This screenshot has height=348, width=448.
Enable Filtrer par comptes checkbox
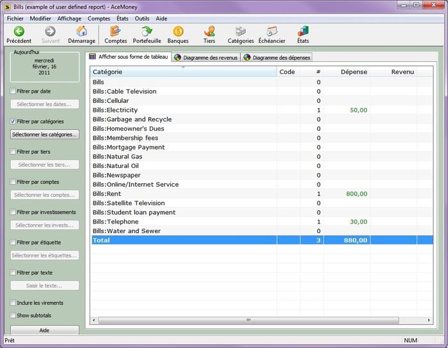pos(13,182)
